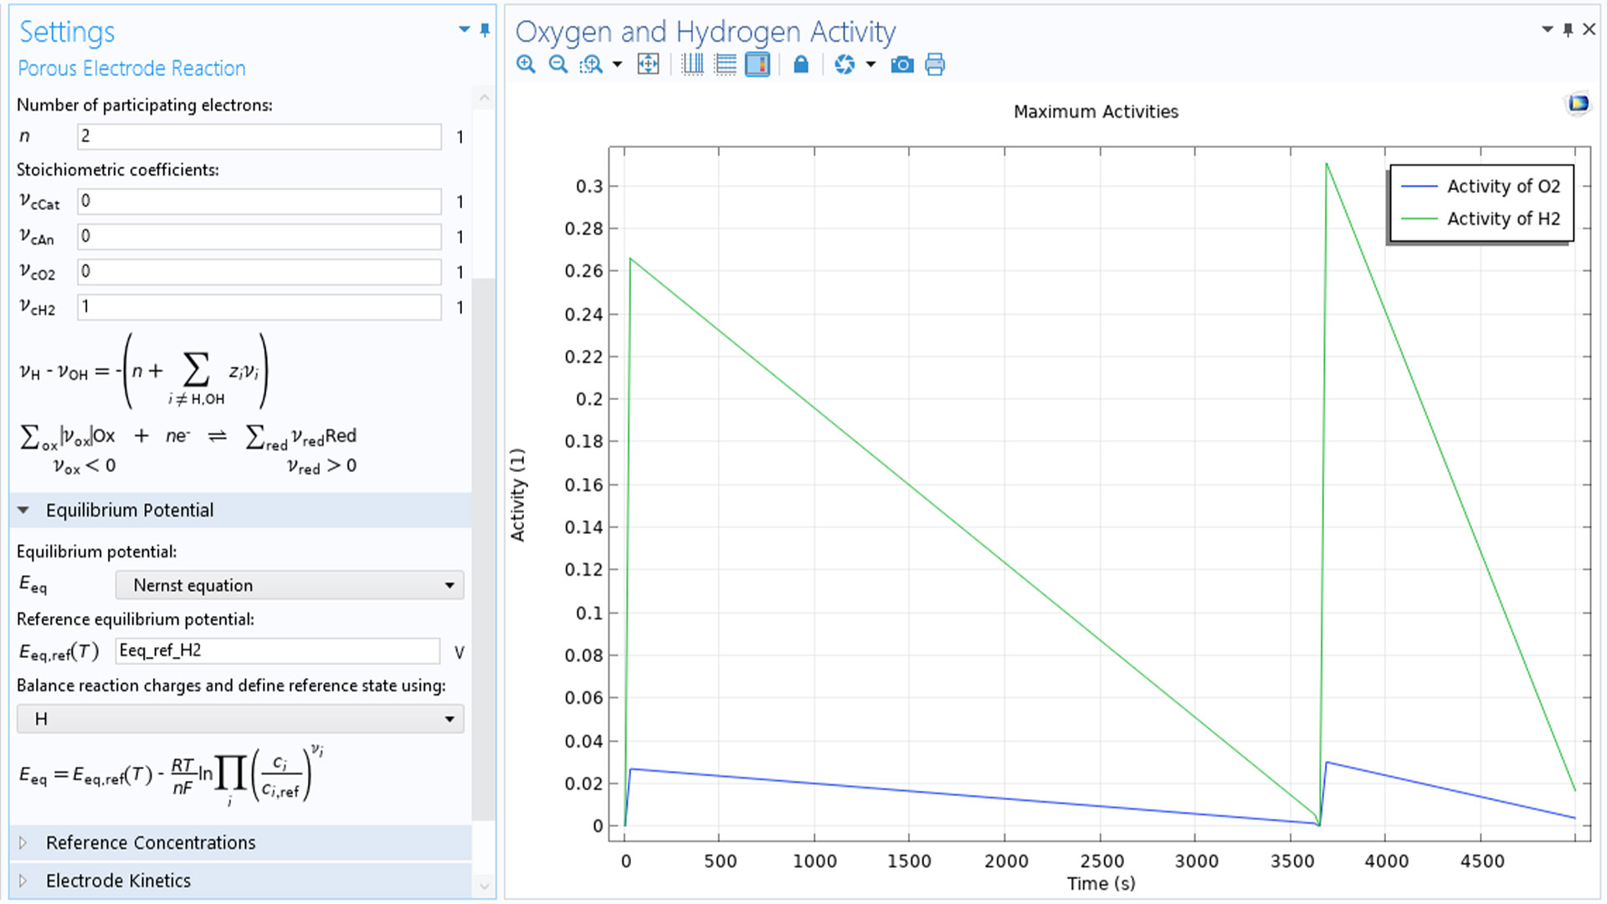Toggle the show legends button
This screenshot has width=1607, height=904.
click(x=757, y=64)
